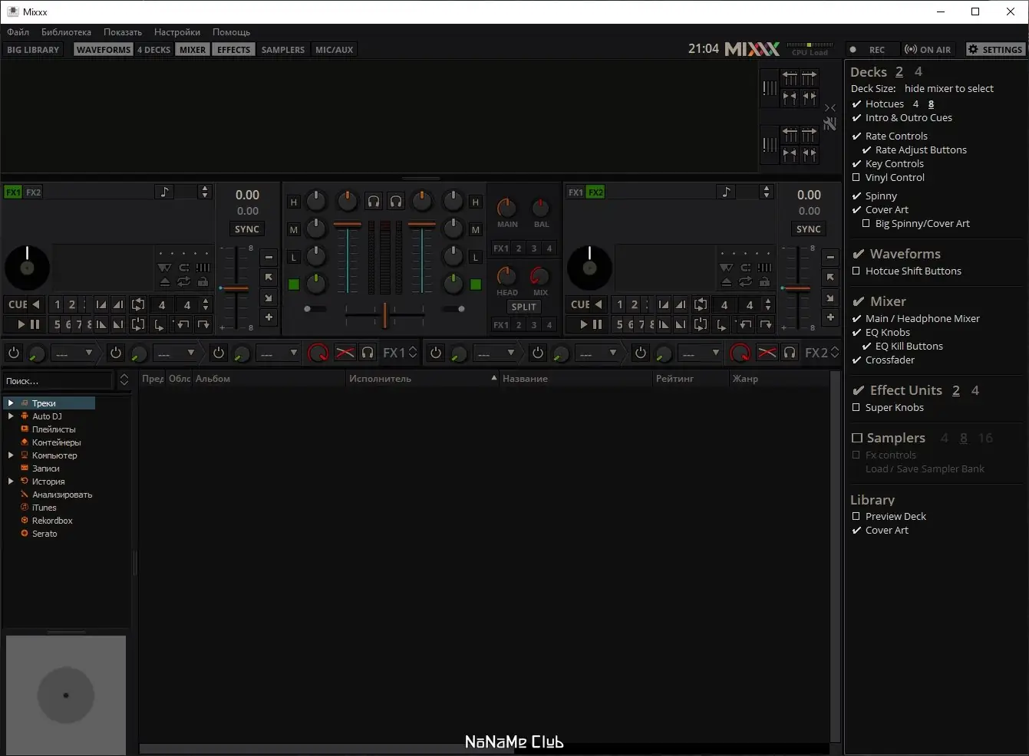Screen dimensions: 1029x756
Task: Click right deck beatjump backward icon
Action: pos(744,324)
